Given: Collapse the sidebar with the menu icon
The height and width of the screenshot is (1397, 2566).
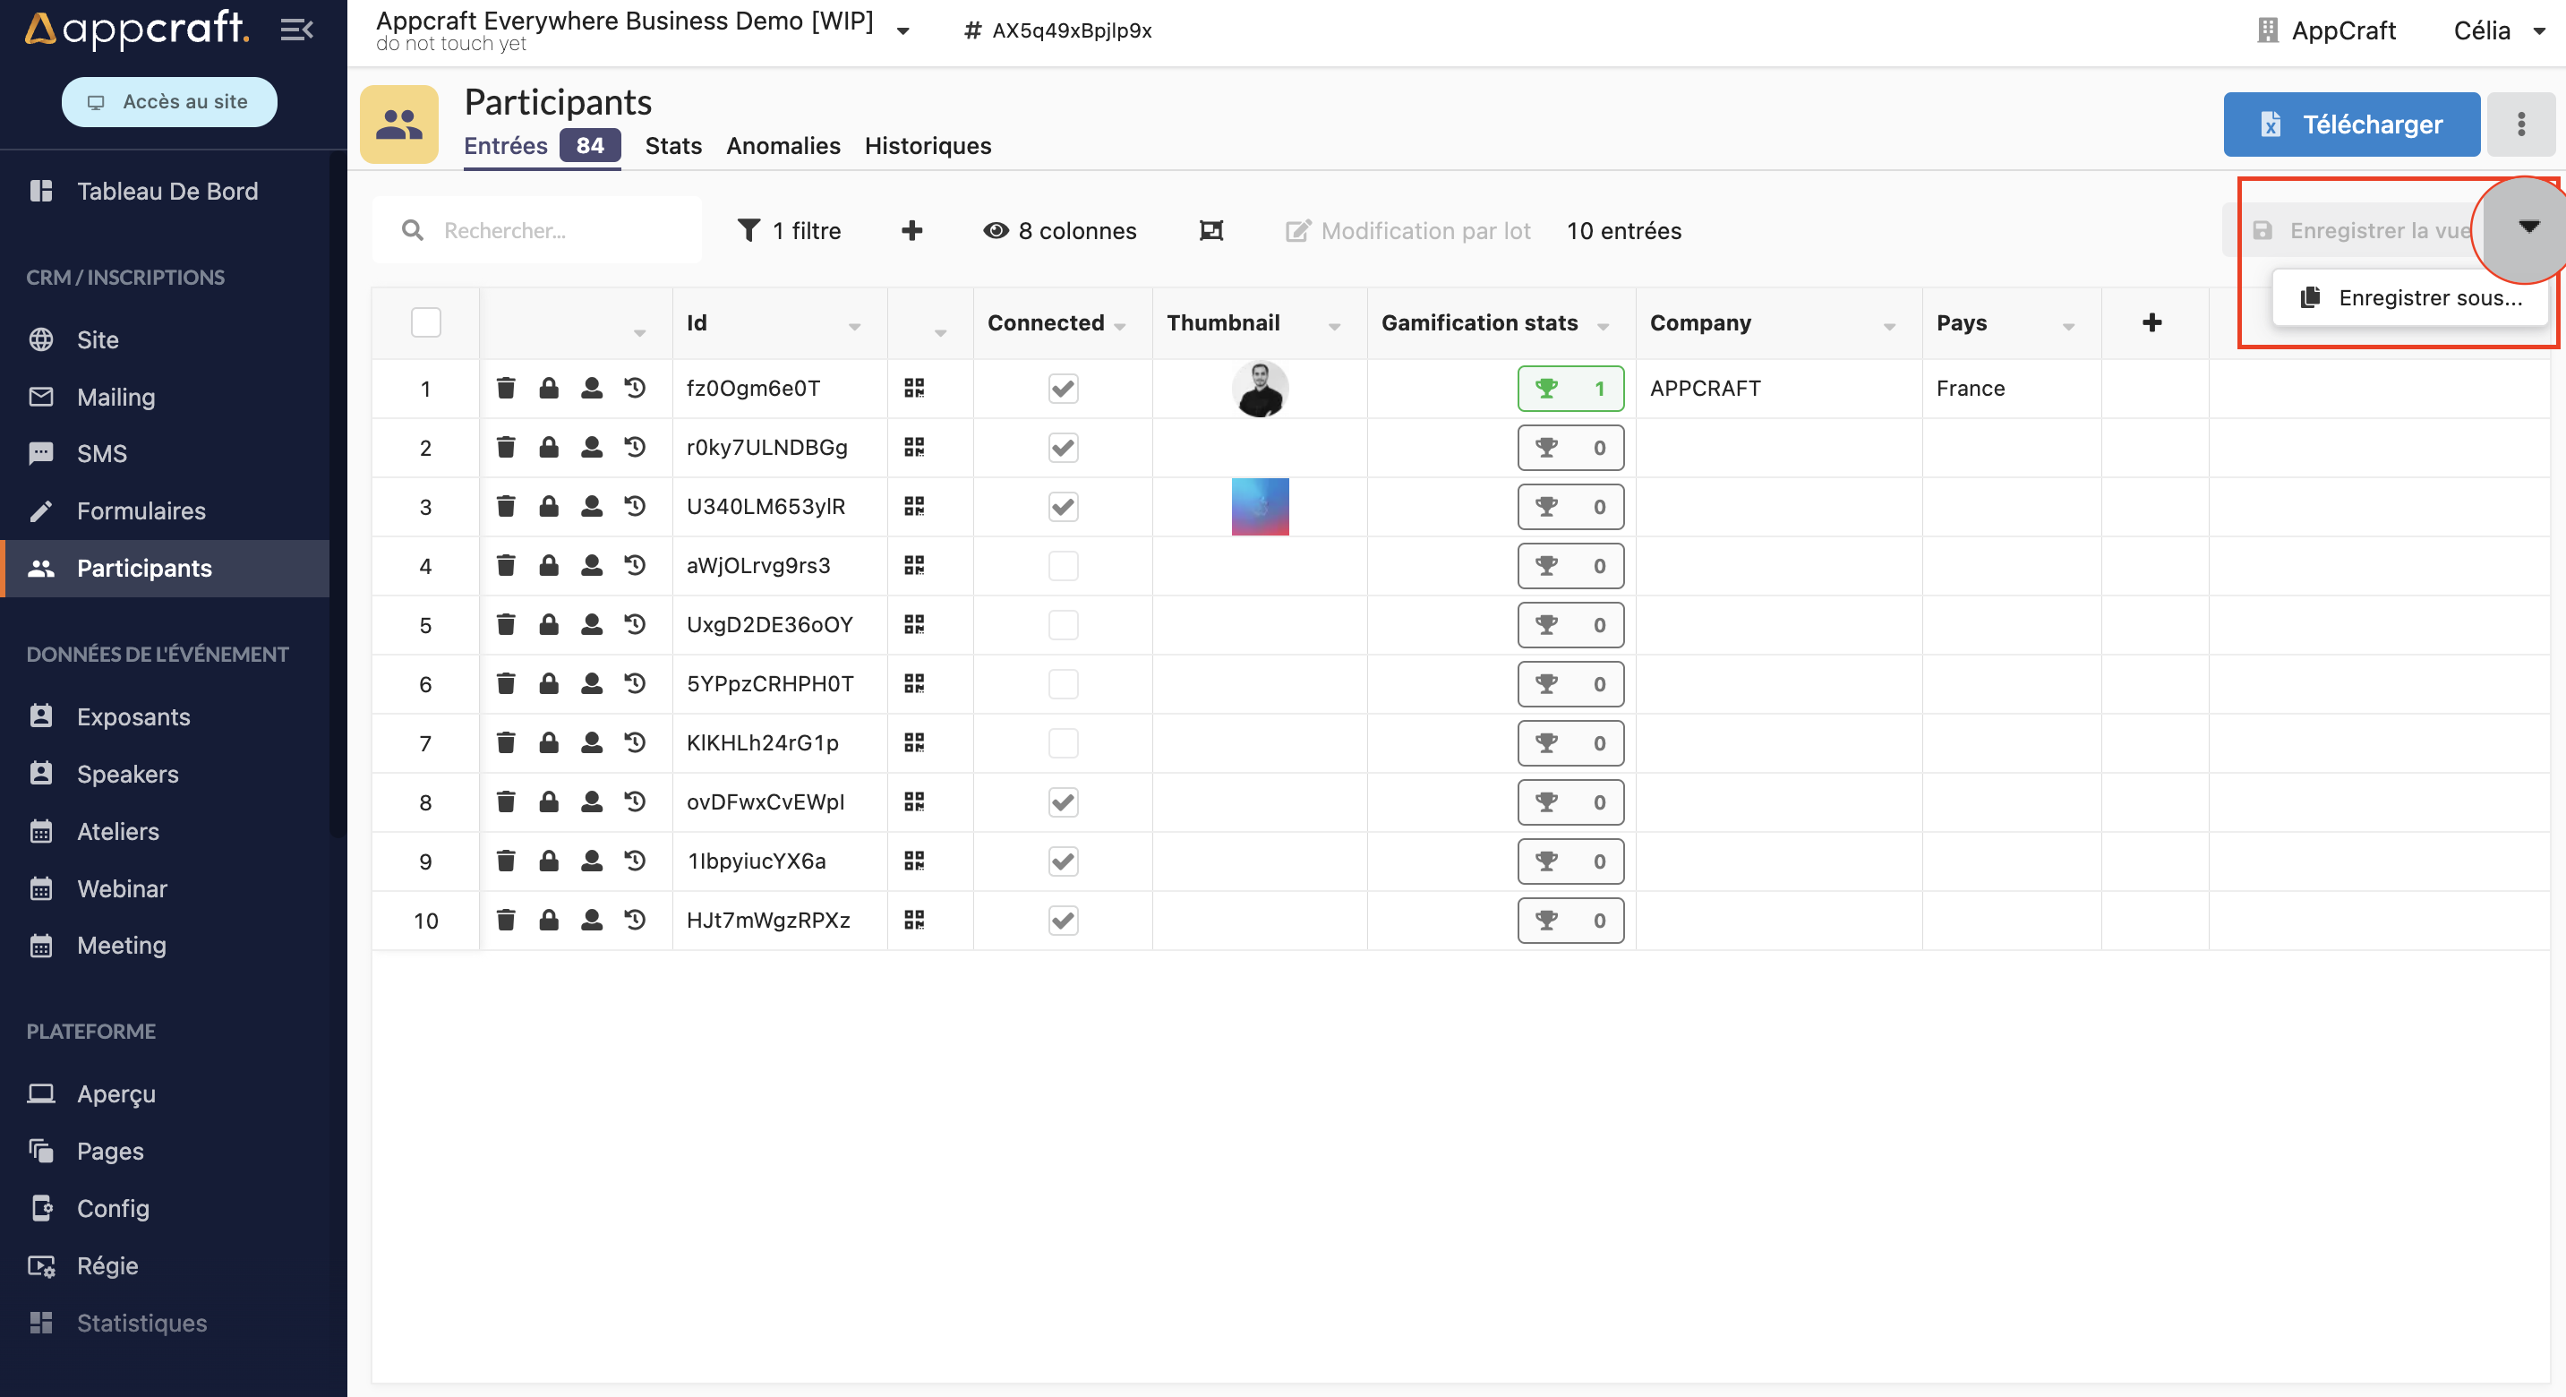Looking at the screenshot, I should 295,30.
